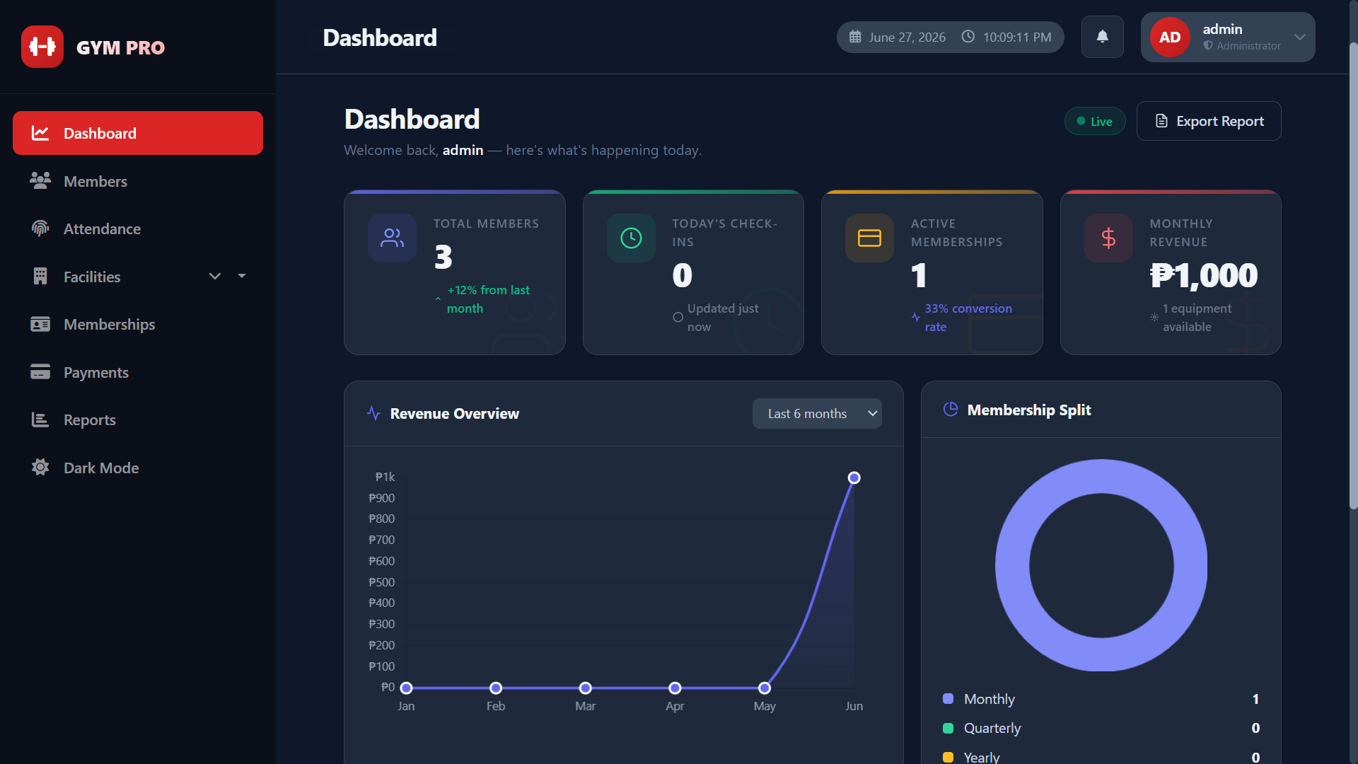This screenshot has width=1358, height=764.
Task: Click the Jun data point on chart
Action: (x=854, y=477)
